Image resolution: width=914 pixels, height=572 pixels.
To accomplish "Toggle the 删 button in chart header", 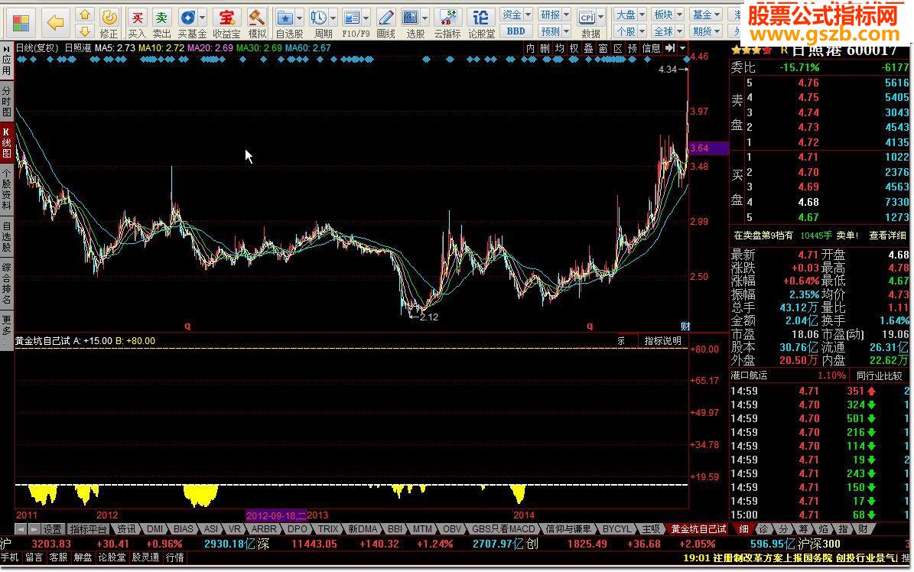I will pos(545,48).
